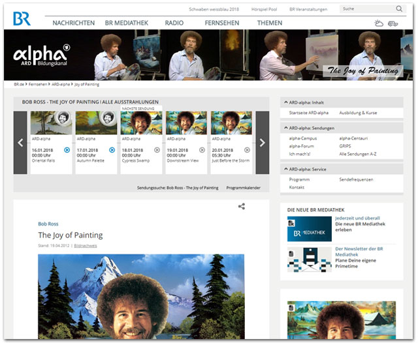The width and height of the screenshot is (418, 343).
Task: Open the alpha-Forum link
Action: tap(302, 146)
